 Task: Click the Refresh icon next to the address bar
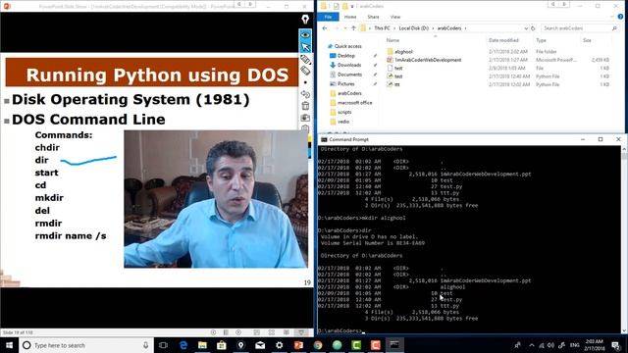(x=533, y=28)
